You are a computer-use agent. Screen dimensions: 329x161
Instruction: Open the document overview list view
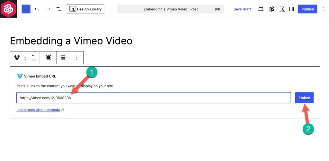click(59, 9)
